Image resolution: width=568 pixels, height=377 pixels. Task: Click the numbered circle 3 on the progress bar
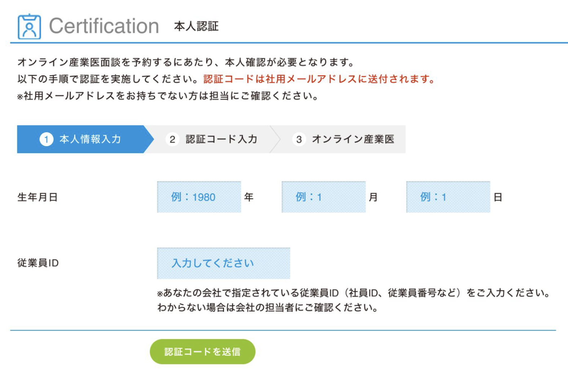pyautogui.click(x=299, y=140)
